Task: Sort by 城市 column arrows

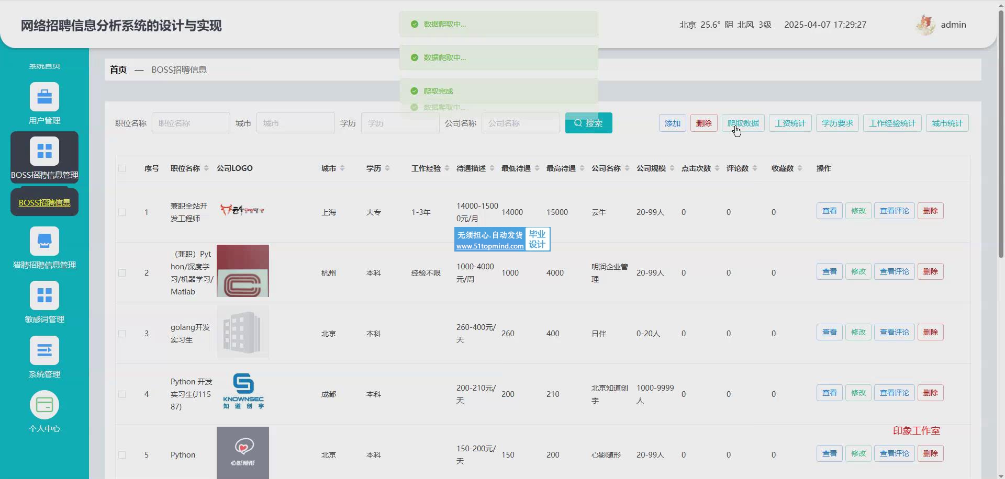Action: 342,168
